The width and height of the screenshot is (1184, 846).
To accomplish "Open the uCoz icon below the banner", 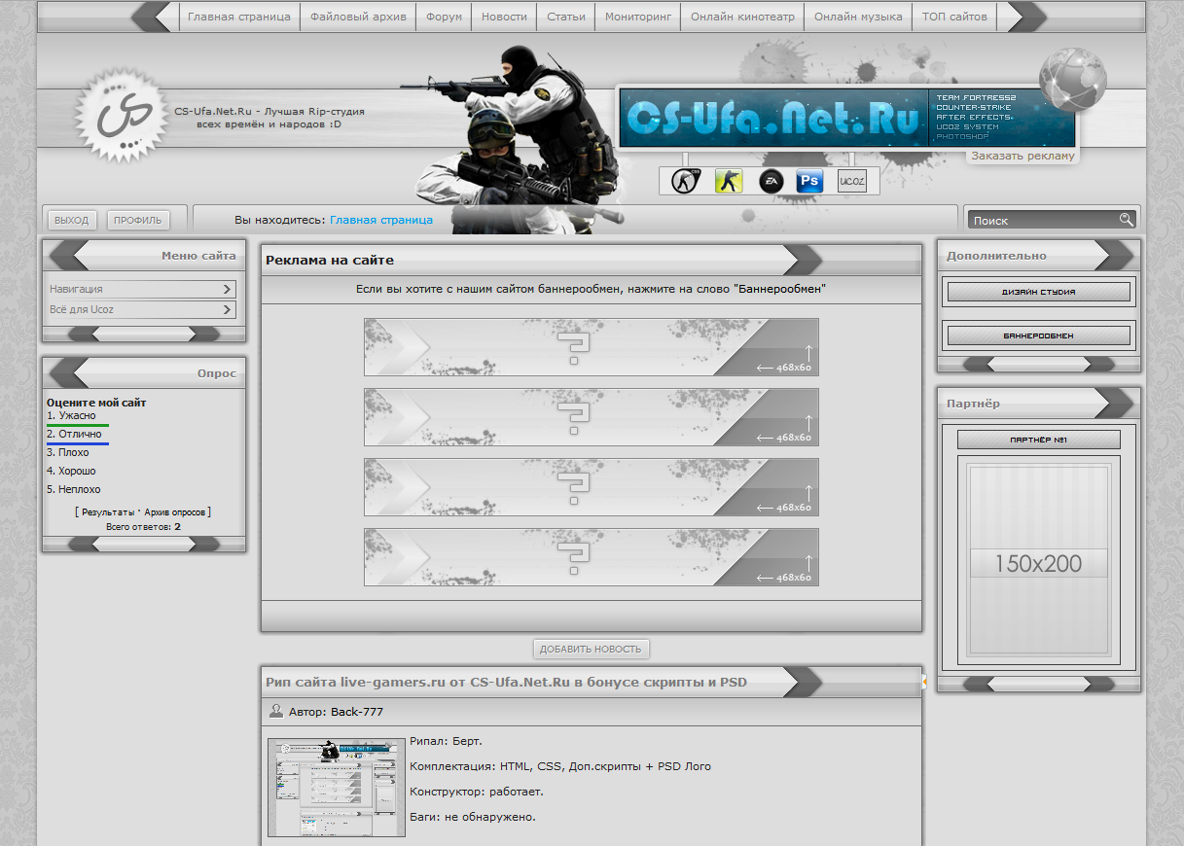I will tap(851, 181).
